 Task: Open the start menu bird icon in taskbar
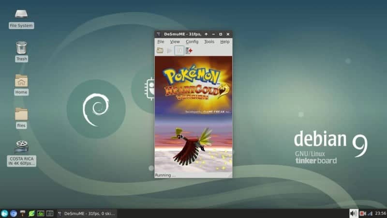click(4, 213)
